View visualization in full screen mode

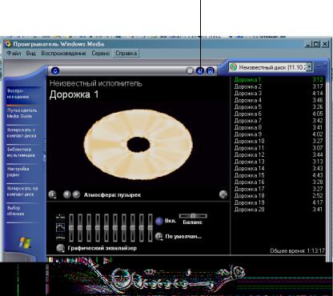(223, 194)
